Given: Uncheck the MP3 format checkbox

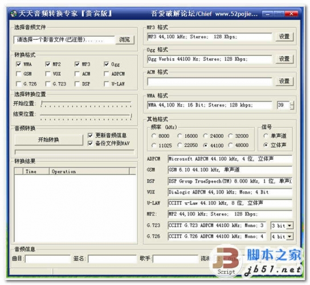Looking at the screenshot, I should (x=77, y=64).
